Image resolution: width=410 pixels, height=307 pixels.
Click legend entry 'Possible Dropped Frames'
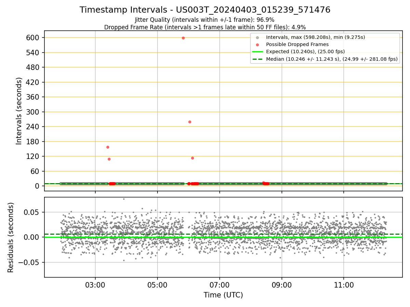point(297,44)
